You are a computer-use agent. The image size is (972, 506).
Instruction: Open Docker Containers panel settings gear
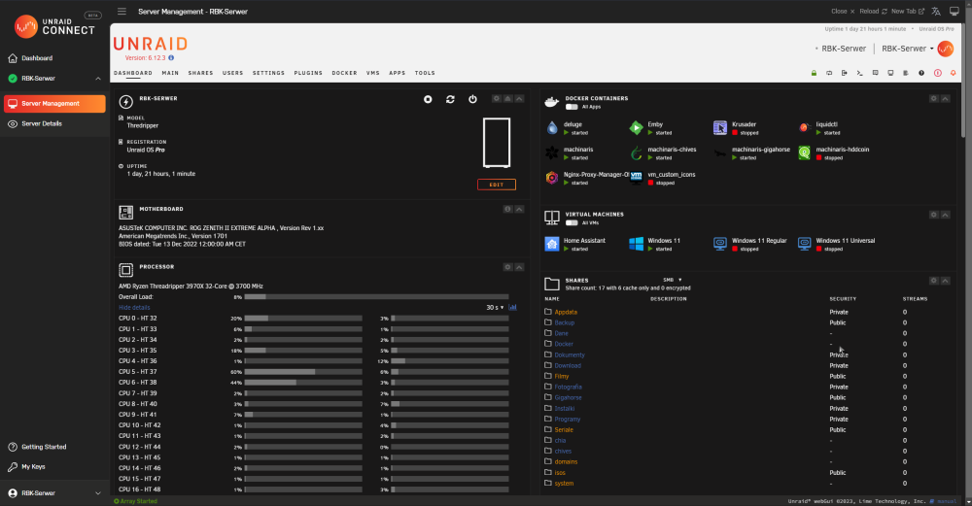933,98
